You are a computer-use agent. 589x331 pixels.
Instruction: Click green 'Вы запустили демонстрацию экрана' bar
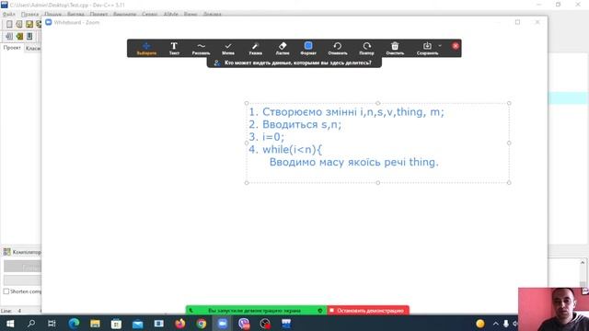(256, 311)
